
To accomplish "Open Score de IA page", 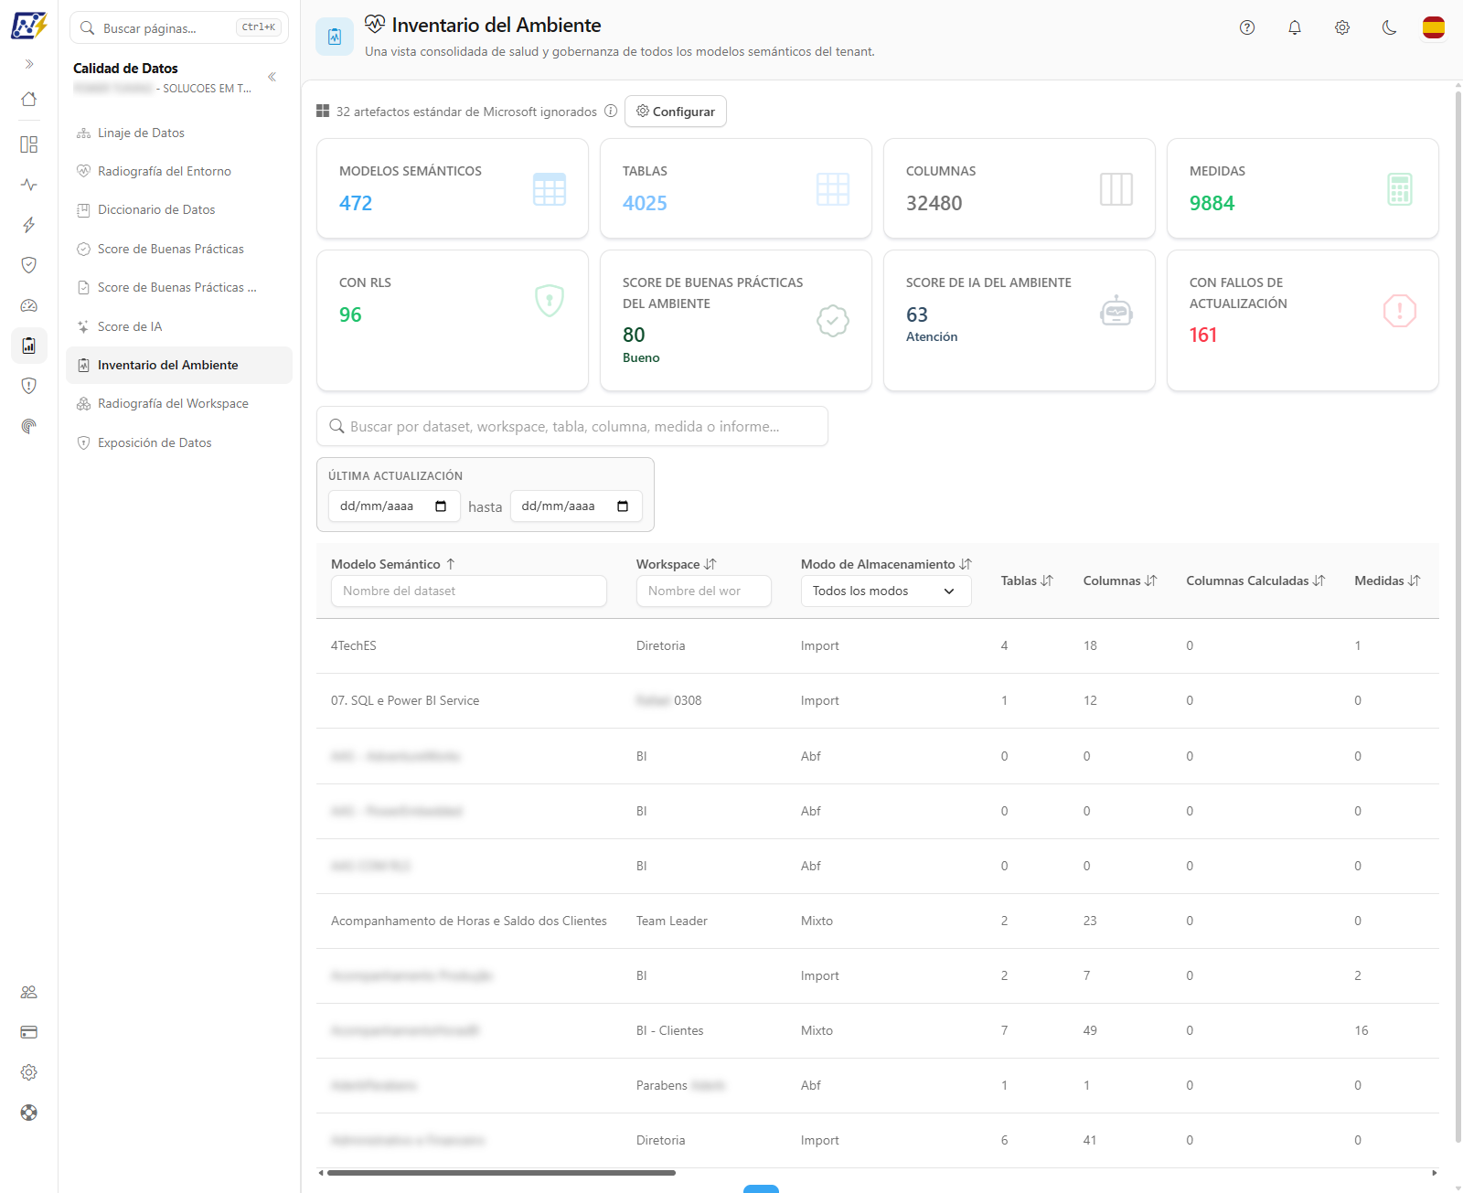I will pyautogui.click(x=179, y=326).
